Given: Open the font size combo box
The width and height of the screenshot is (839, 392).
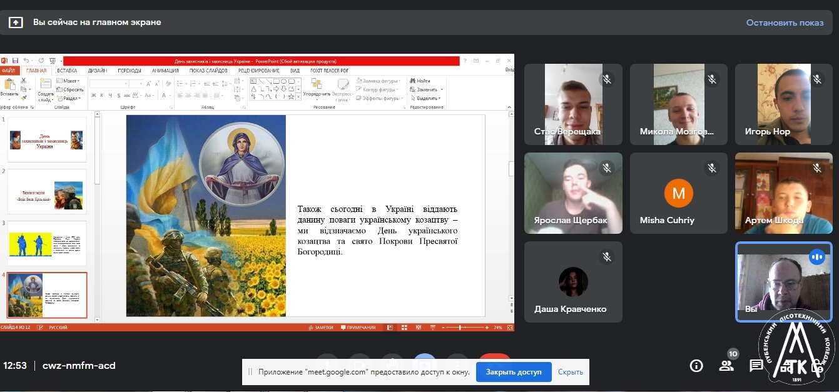Looking at the screenshot, I should click(136, 84).
